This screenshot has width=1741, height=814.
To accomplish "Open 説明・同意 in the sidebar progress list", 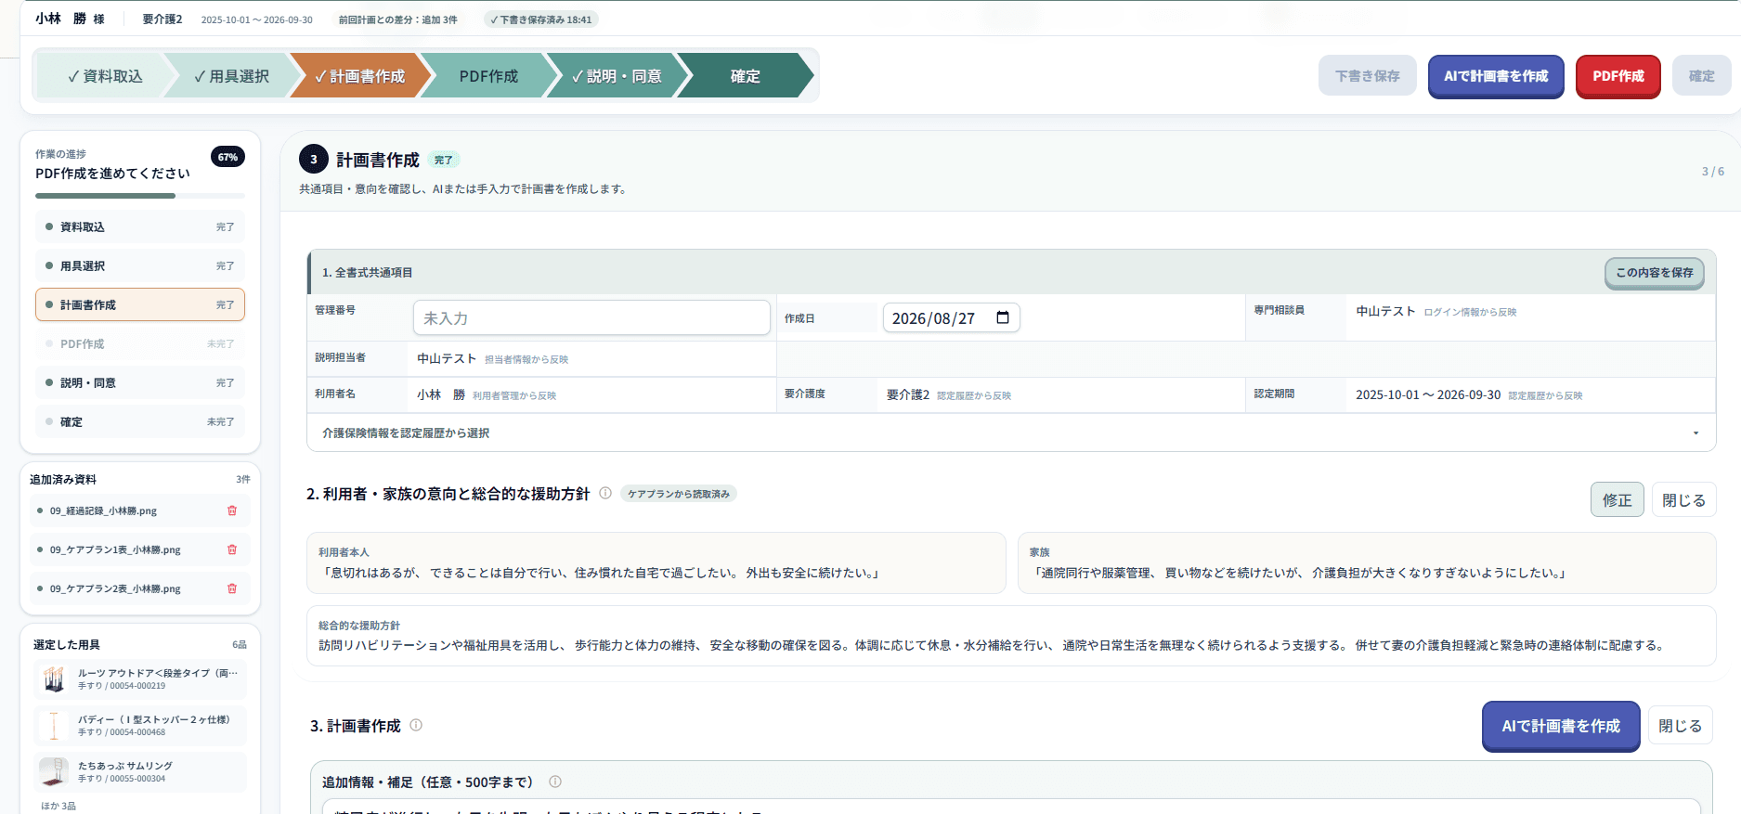I will click(140, 382).
